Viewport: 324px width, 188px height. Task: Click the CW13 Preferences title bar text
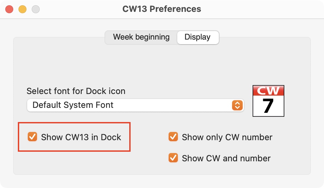click(162, 9)
